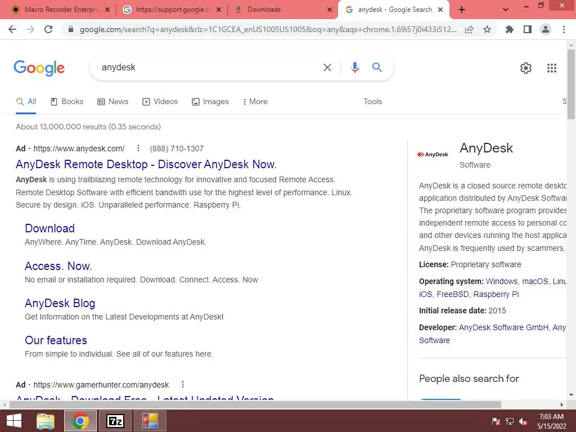Clear the search box with X

(327, 67)
